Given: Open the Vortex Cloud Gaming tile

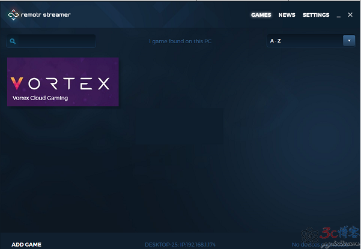Looking at the screenshot, I should point(63,82).
